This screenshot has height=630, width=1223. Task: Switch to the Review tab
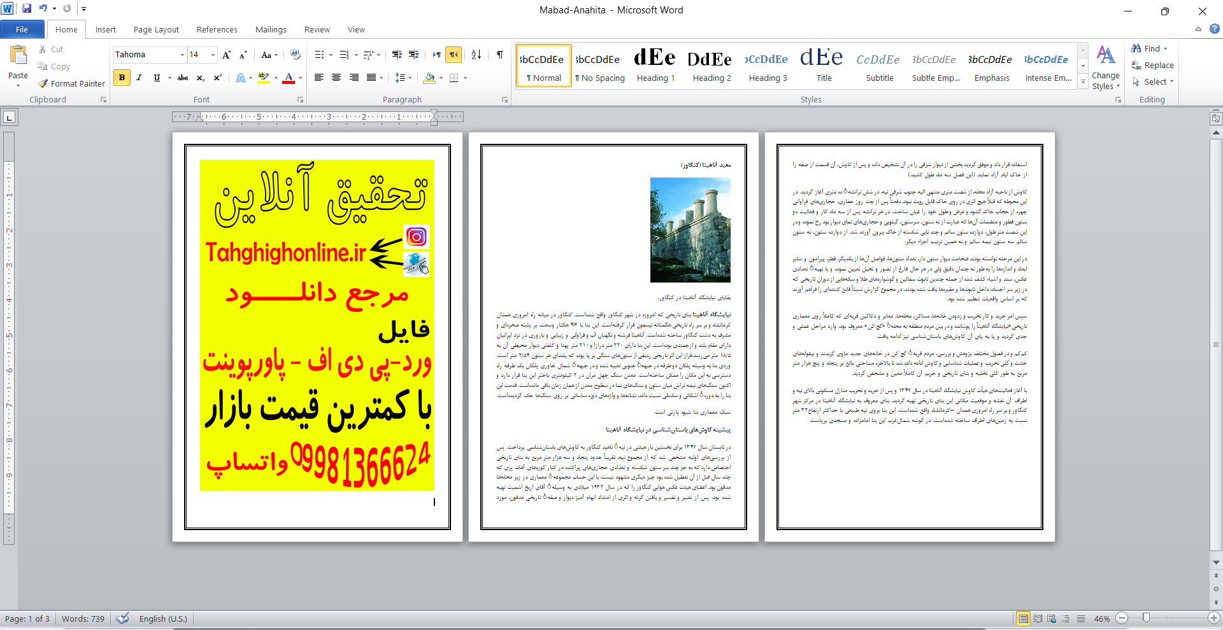tap(317, 29)
